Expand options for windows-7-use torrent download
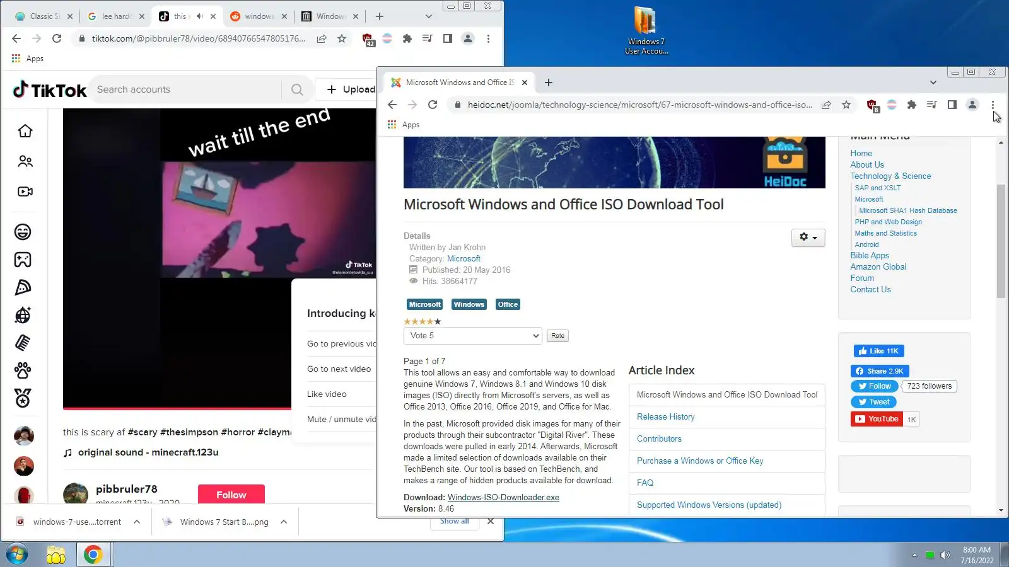This screenshot has width=1009, height=567. [137, 522]
